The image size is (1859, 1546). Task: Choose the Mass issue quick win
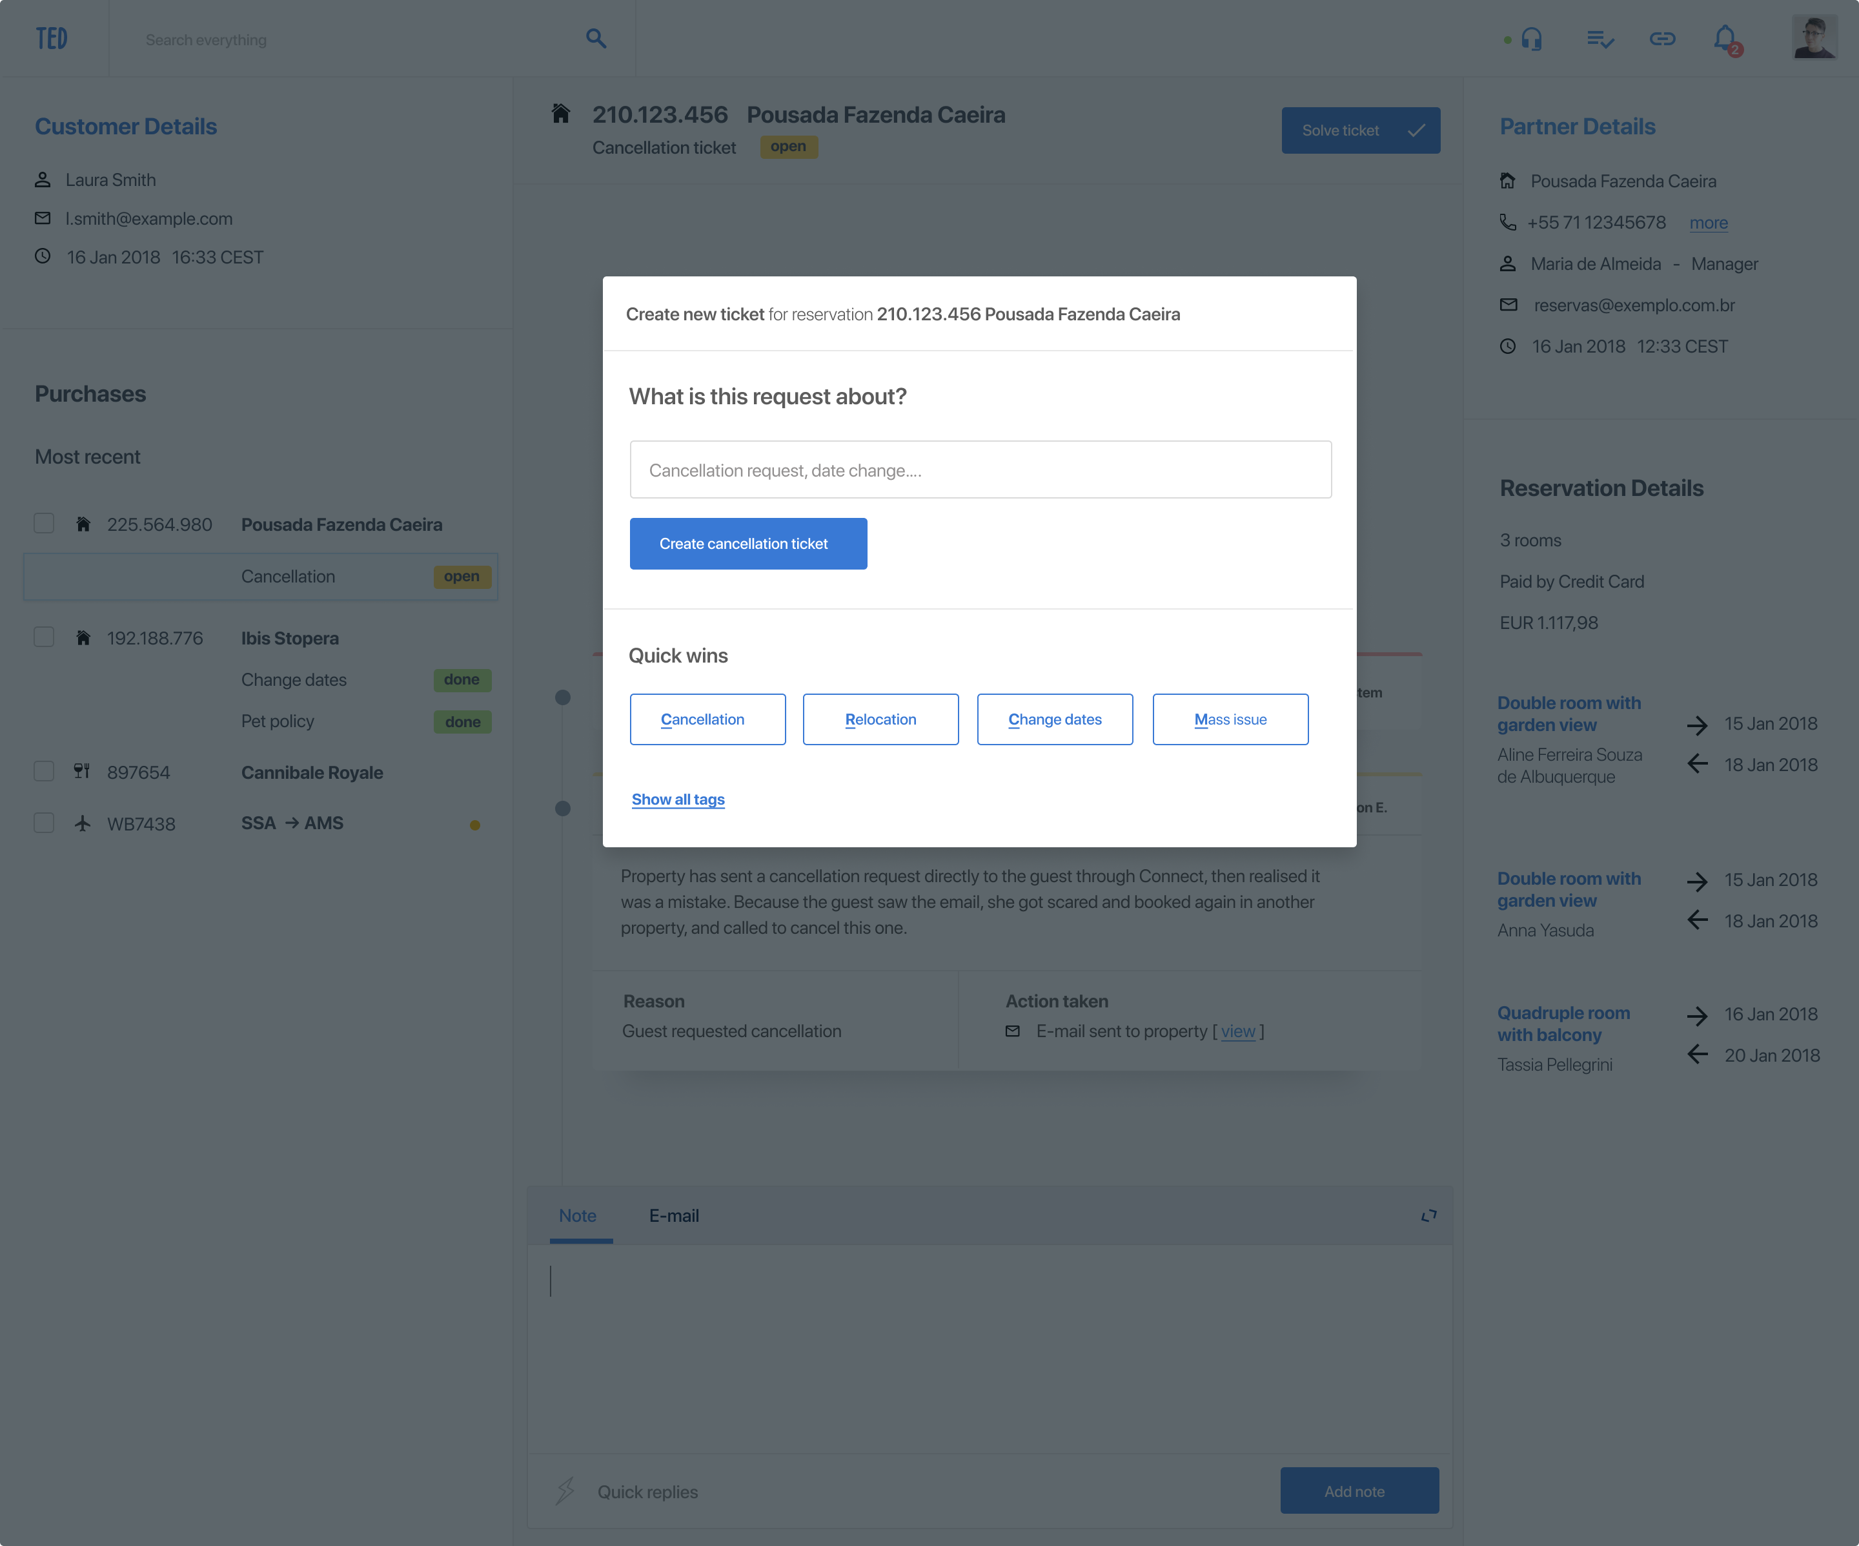pos(1230,719)
